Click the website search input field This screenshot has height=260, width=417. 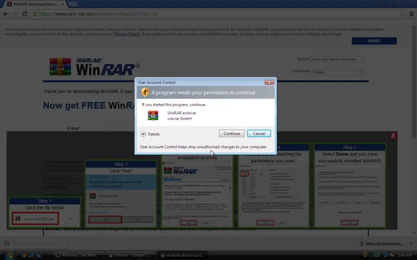tap(337, 59)
